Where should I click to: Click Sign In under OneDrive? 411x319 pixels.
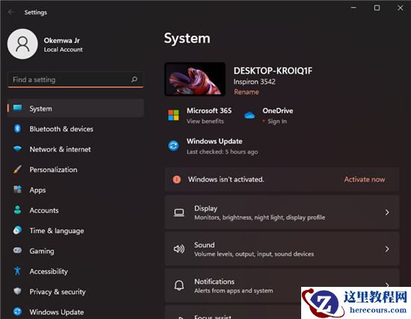pos(277,121)
